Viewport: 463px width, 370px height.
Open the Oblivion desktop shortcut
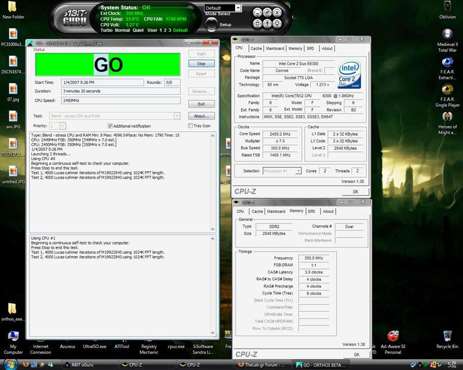pyautogui.click(x=447, y=10)
